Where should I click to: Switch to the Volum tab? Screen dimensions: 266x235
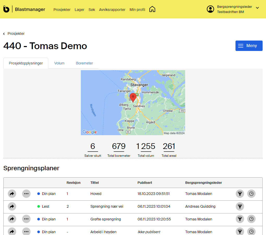59,63
